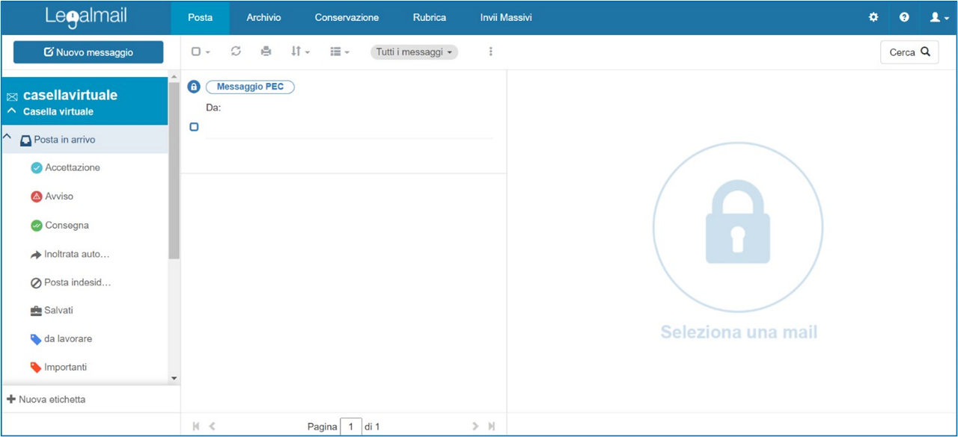
Task: Open settings gear icon
Action: pyautogui.click(x=873, y=17)
